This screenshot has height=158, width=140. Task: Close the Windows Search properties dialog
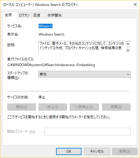point(135,4)
